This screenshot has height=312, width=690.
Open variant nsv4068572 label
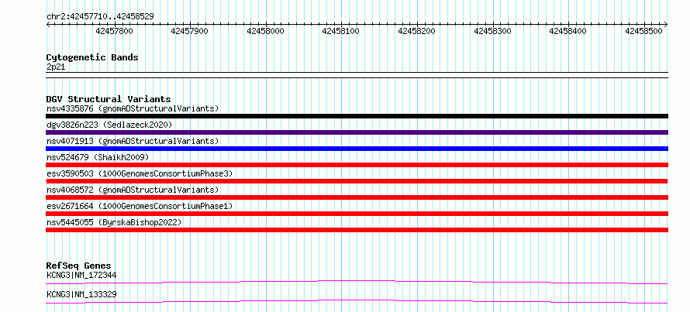(x=133, y=190)
